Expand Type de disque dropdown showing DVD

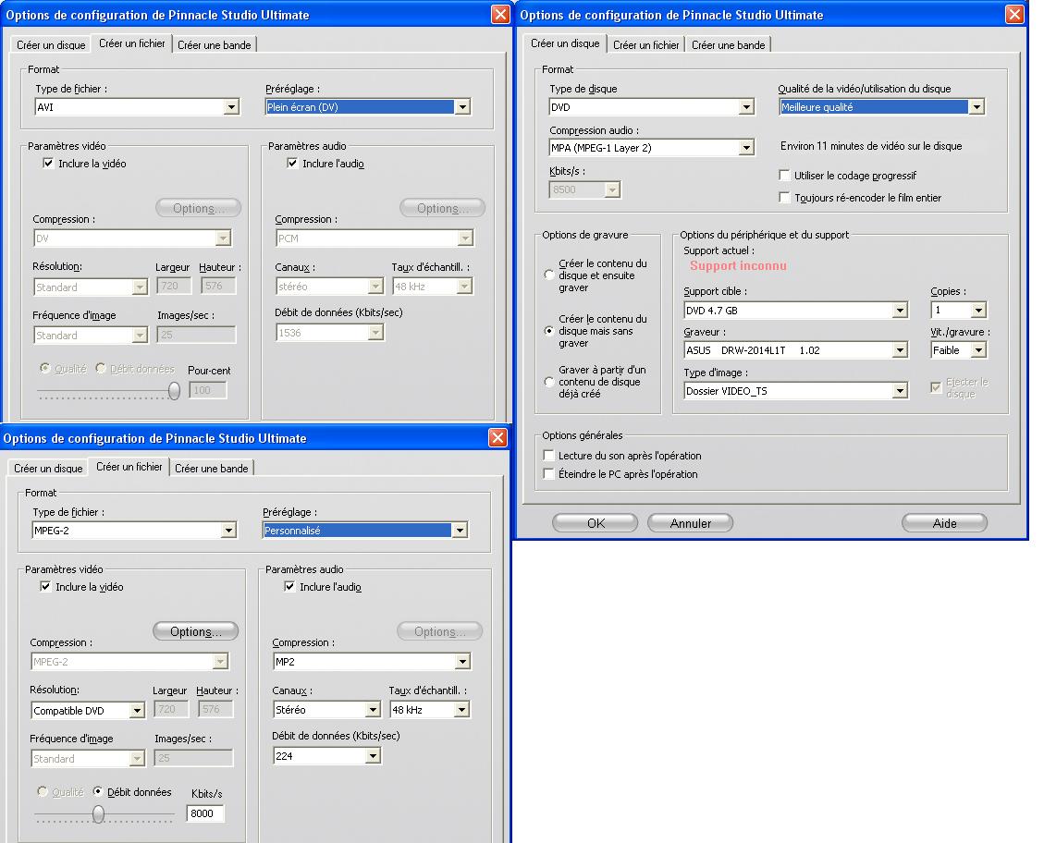tap(652, 107)
